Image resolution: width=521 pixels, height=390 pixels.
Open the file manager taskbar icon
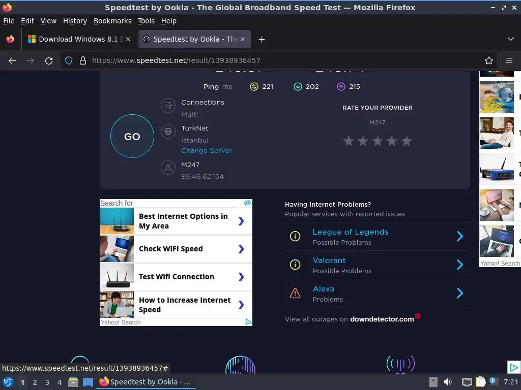pyautogui.click(x=73, y=382)
